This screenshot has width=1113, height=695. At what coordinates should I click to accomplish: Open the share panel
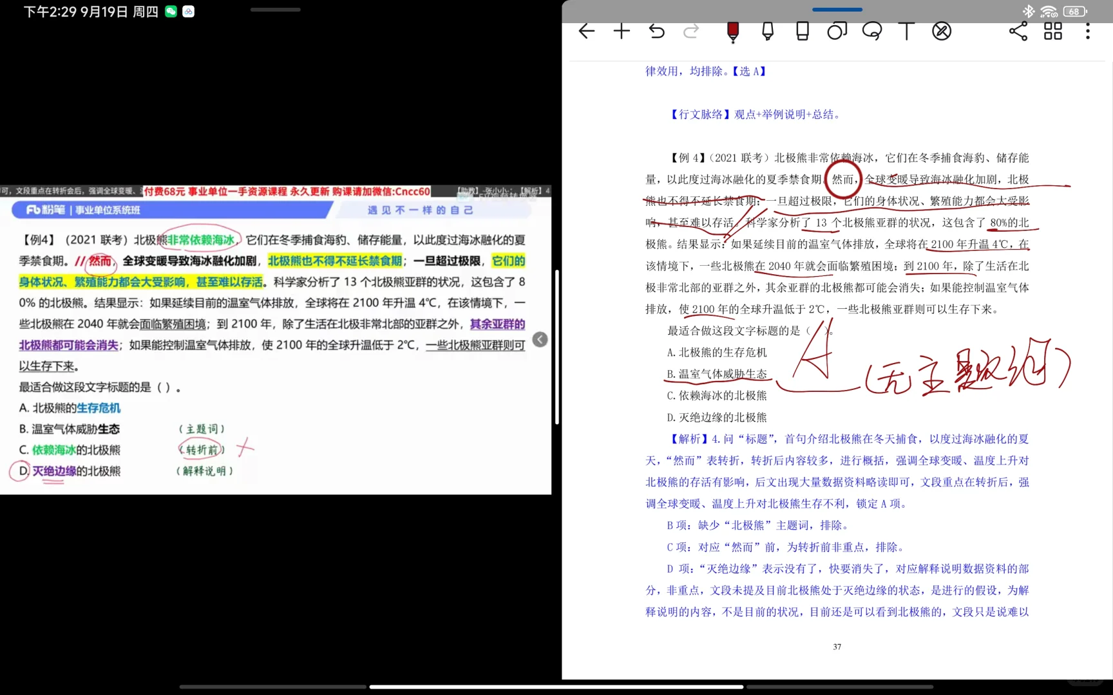[1018, 31]
